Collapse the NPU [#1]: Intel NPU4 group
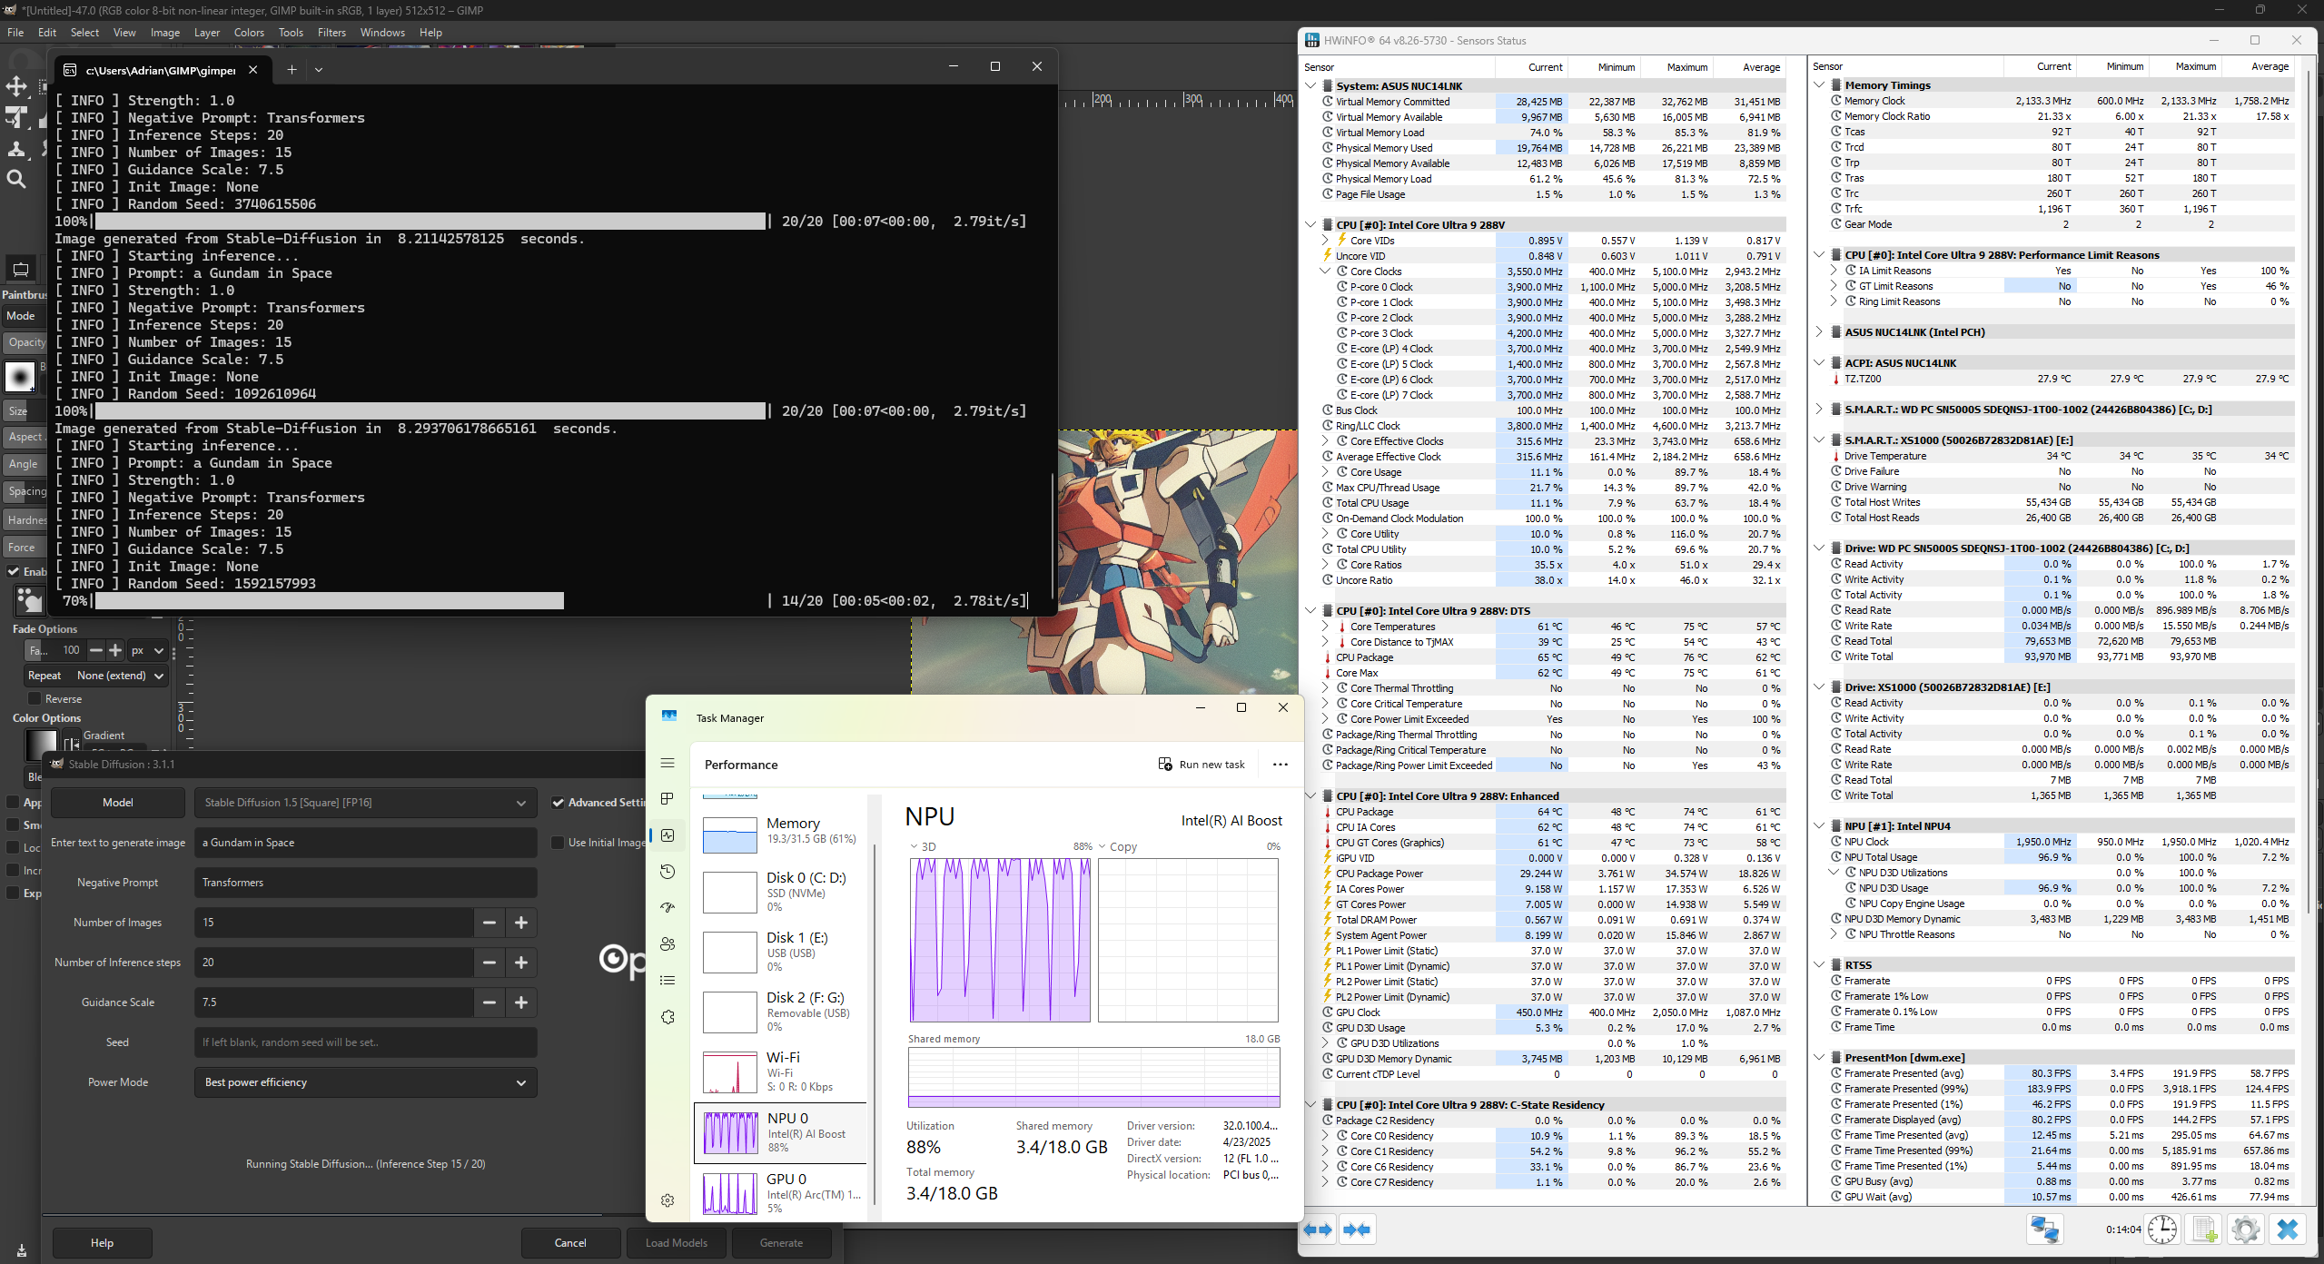 pyautogui.click(x=1819, y=826)
